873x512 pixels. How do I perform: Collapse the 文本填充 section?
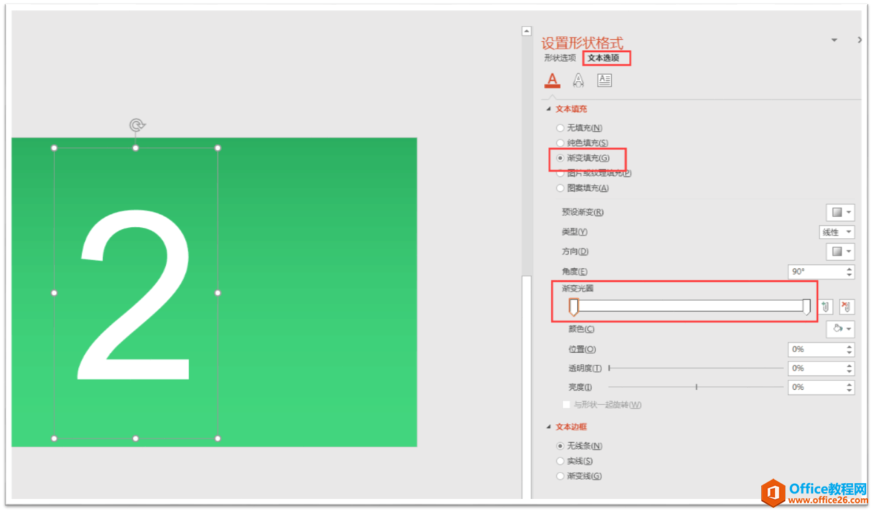point(549,108)
